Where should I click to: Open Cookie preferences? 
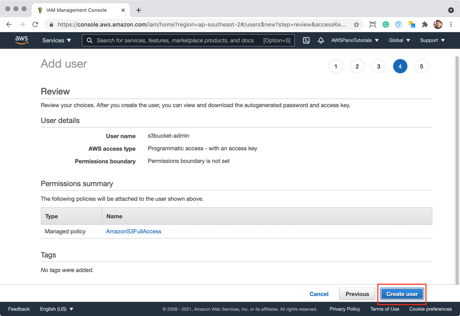[x=431, y=309]
